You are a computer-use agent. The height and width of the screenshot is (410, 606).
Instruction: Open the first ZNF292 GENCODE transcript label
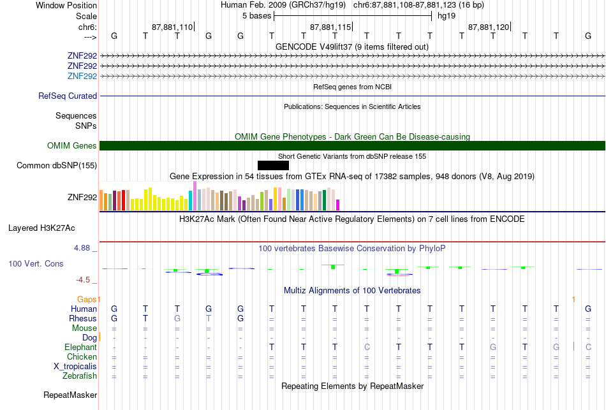[x=82, y=56]
